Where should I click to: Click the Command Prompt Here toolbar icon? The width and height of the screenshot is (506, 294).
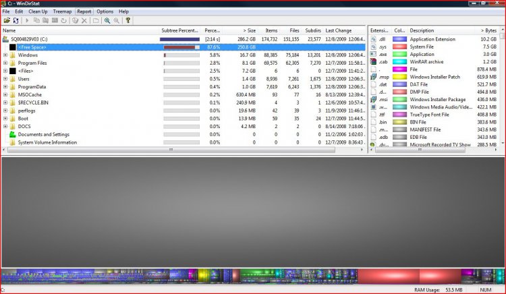pyautogui.click(x=55, y=21)
